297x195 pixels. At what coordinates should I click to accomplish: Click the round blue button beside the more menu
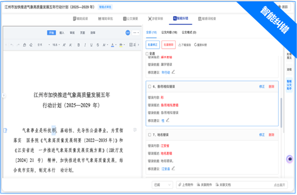click(128, 33)
